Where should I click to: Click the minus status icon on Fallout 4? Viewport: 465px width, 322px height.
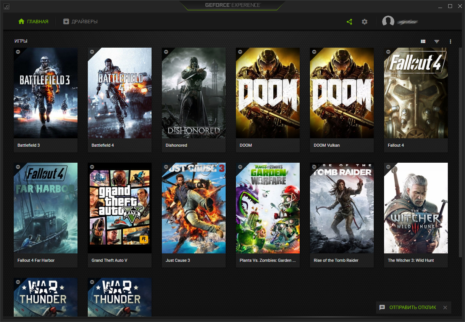click(x=388, y=51)
